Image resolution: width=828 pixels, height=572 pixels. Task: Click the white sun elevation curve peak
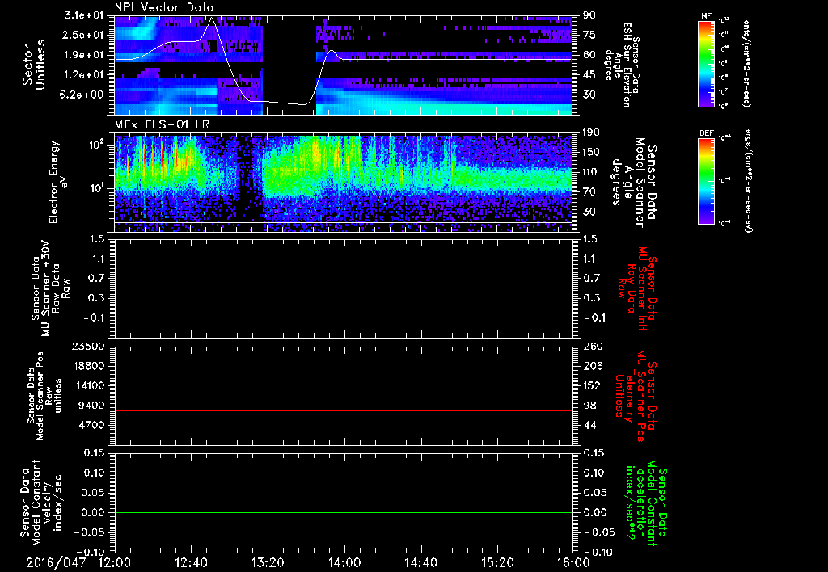(213, 18)
